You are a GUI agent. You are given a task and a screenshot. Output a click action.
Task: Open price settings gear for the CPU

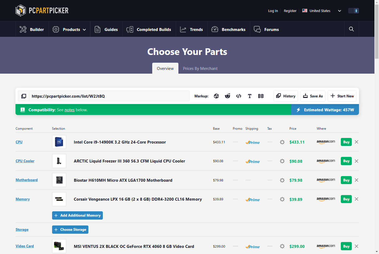[282, 142]
